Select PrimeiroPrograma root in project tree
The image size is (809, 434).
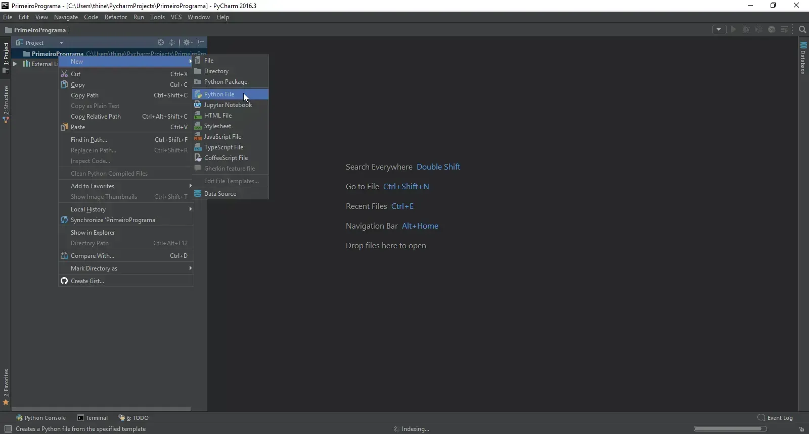point(109,53)
